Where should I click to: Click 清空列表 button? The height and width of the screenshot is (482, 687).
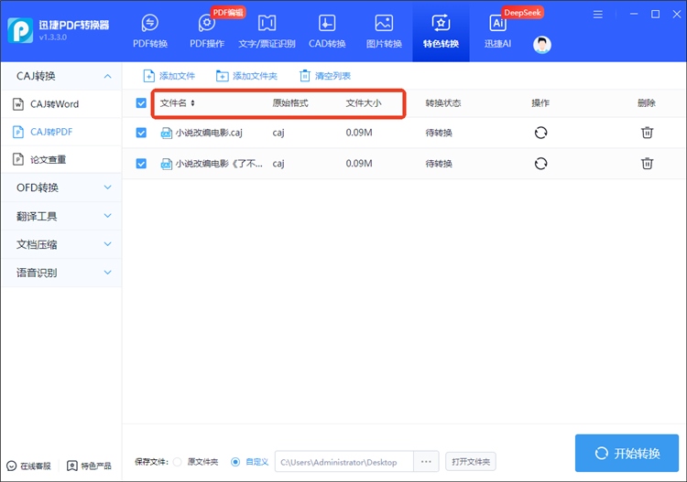click(324, 76)
